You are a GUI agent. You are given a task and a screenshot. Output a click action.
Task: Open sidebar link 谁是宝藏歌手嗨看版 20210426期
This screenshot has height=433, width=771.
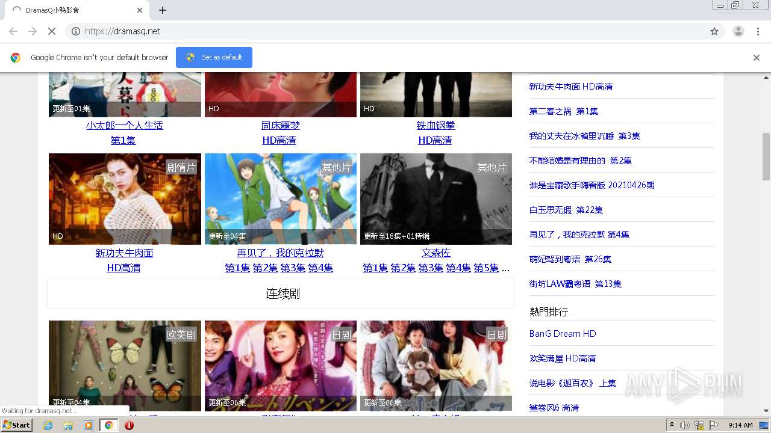(592, 185)
